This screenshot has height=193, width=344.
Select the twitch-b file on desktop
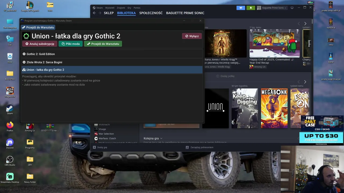pos(331,24)
